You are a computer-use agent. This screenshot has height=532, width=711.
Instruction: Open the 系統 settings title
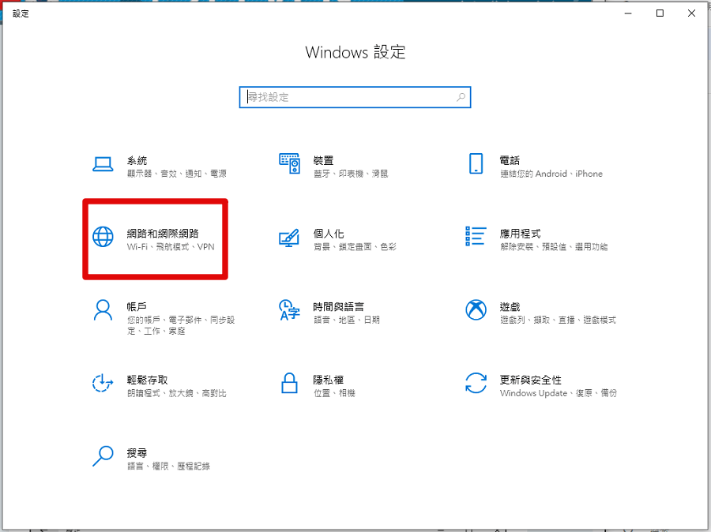point(137,160)
